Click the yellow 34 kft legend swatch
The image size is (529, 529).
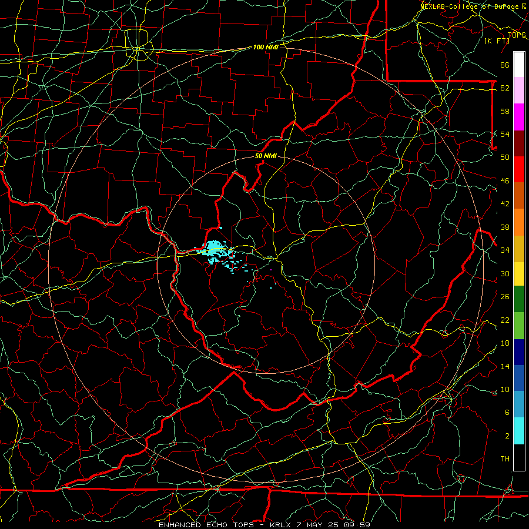point(519,273)
